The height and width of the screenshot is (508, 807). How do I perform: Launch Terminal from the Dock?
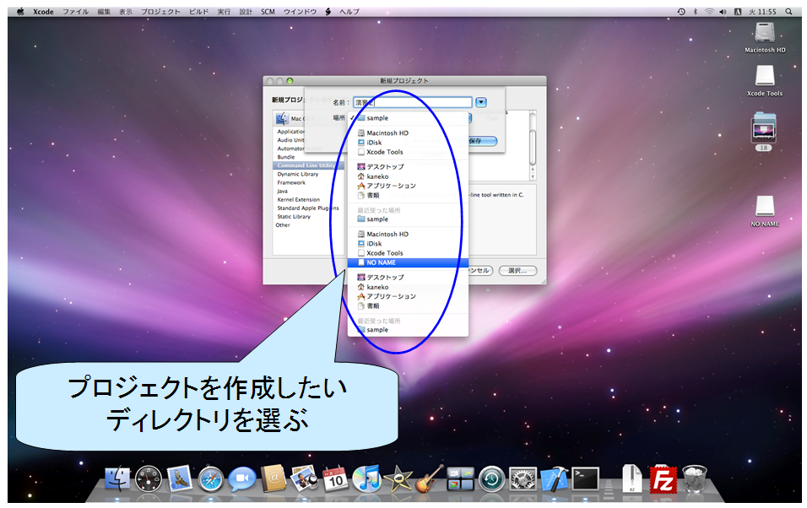pyautogui.click(x=586, y=478)
